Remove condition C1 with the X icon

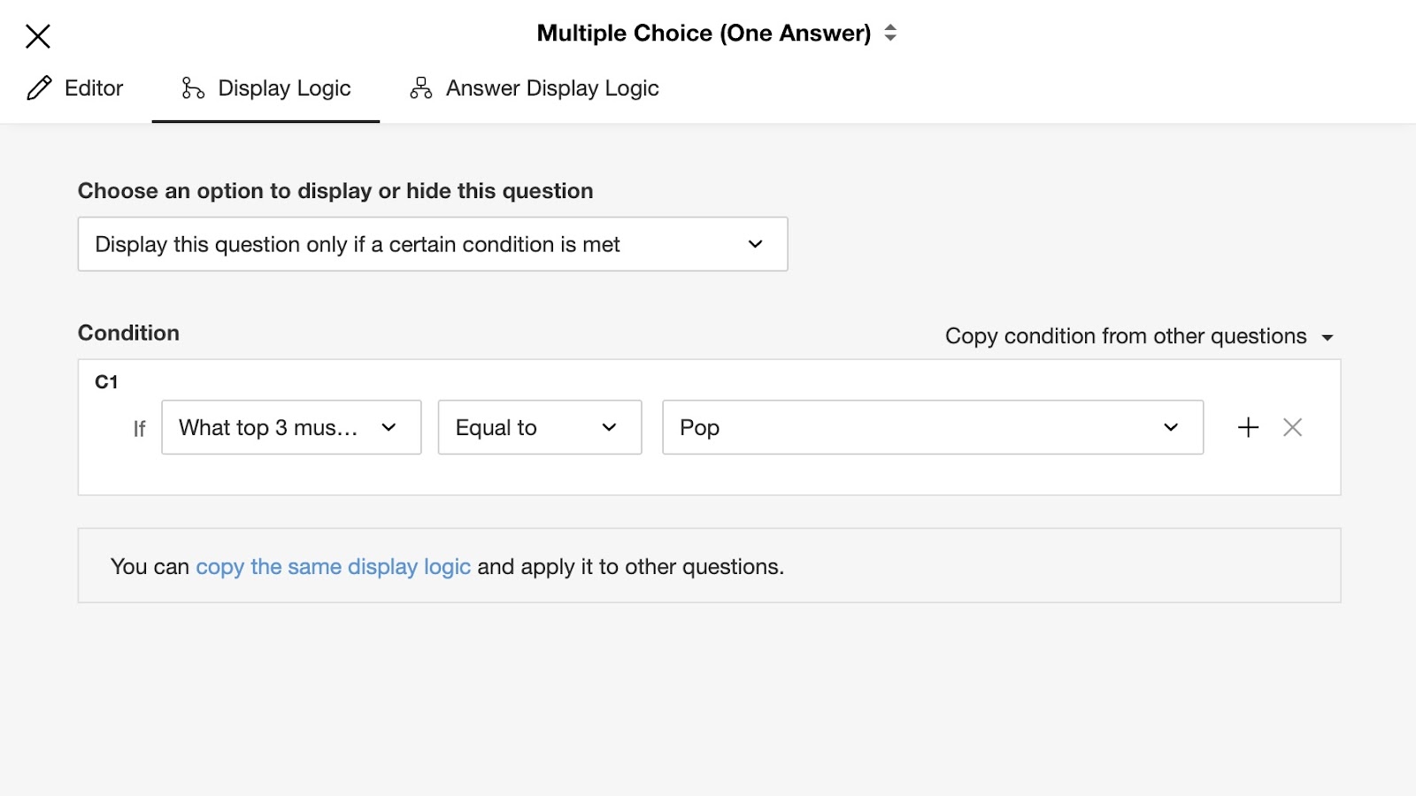[1292, 428]
